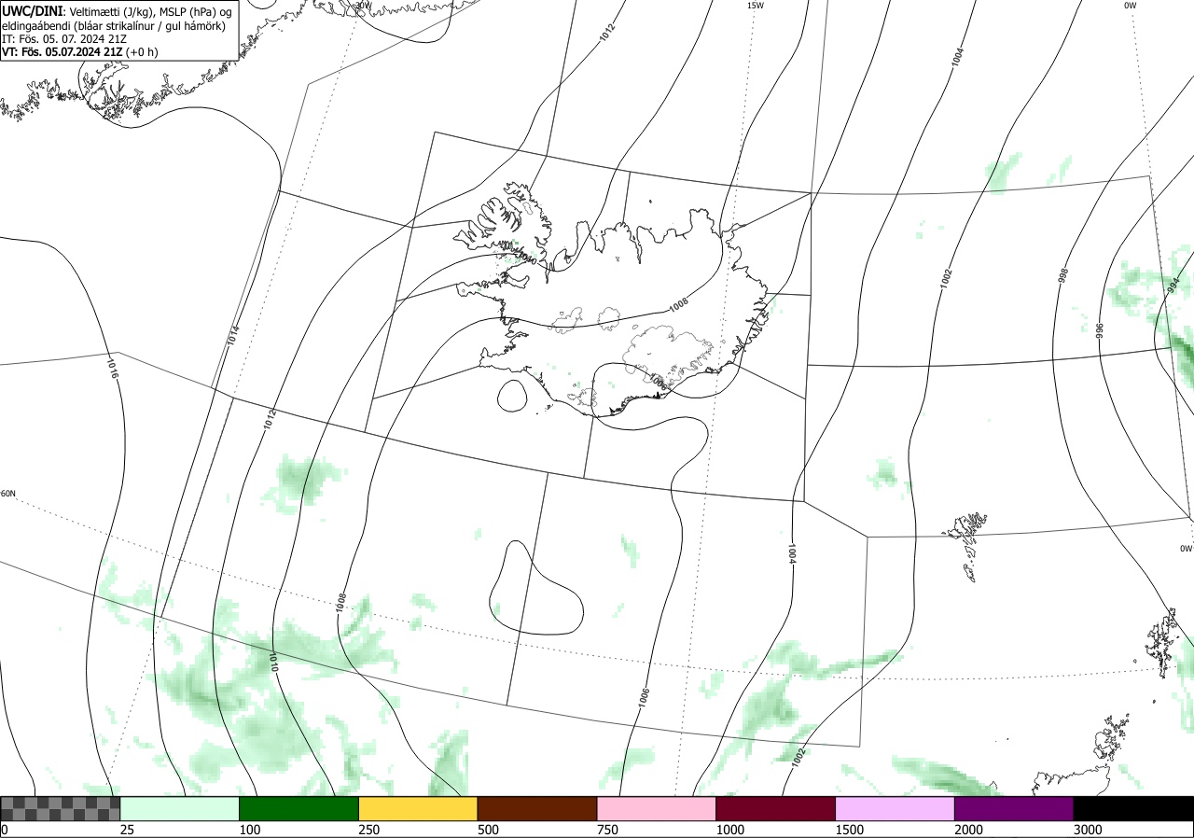Click the eldingaábendi description line
This screenshot has height=838, width=1194.
(x=113, y=26)
